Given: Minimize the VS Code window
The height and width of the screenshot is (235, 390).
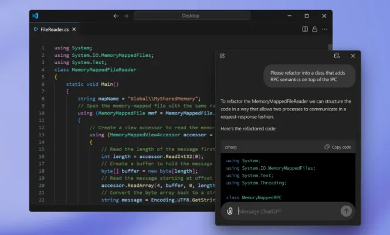Looking at the screenshot, I should coord(288,16).
